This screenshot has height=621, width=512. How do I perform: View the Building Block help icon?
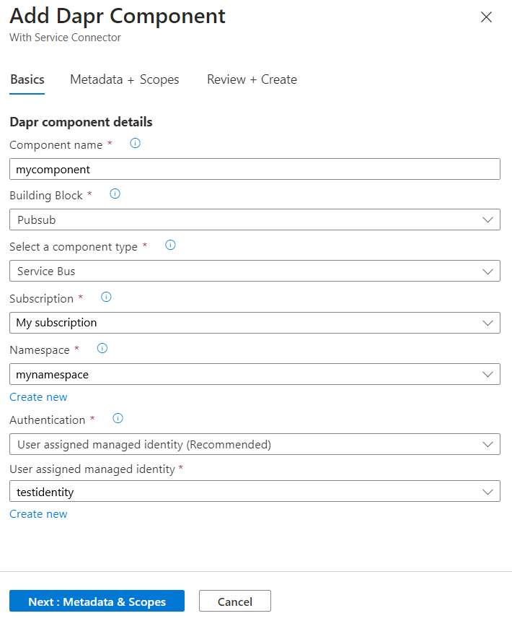click(x=115, y=194)
